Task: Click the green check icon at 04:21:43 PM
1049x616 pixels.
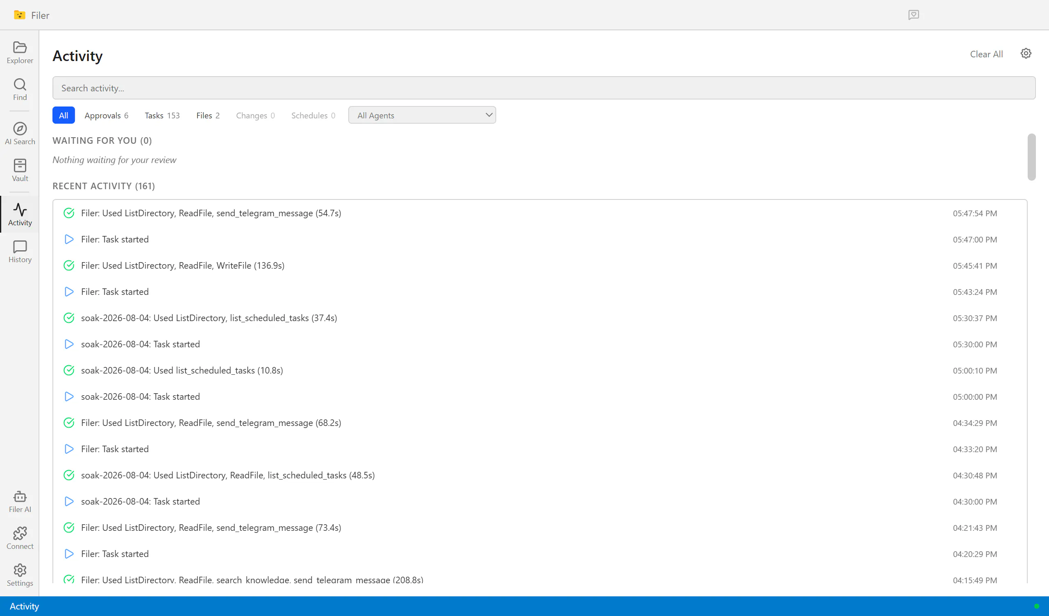Action: click(x=69, y=528)
